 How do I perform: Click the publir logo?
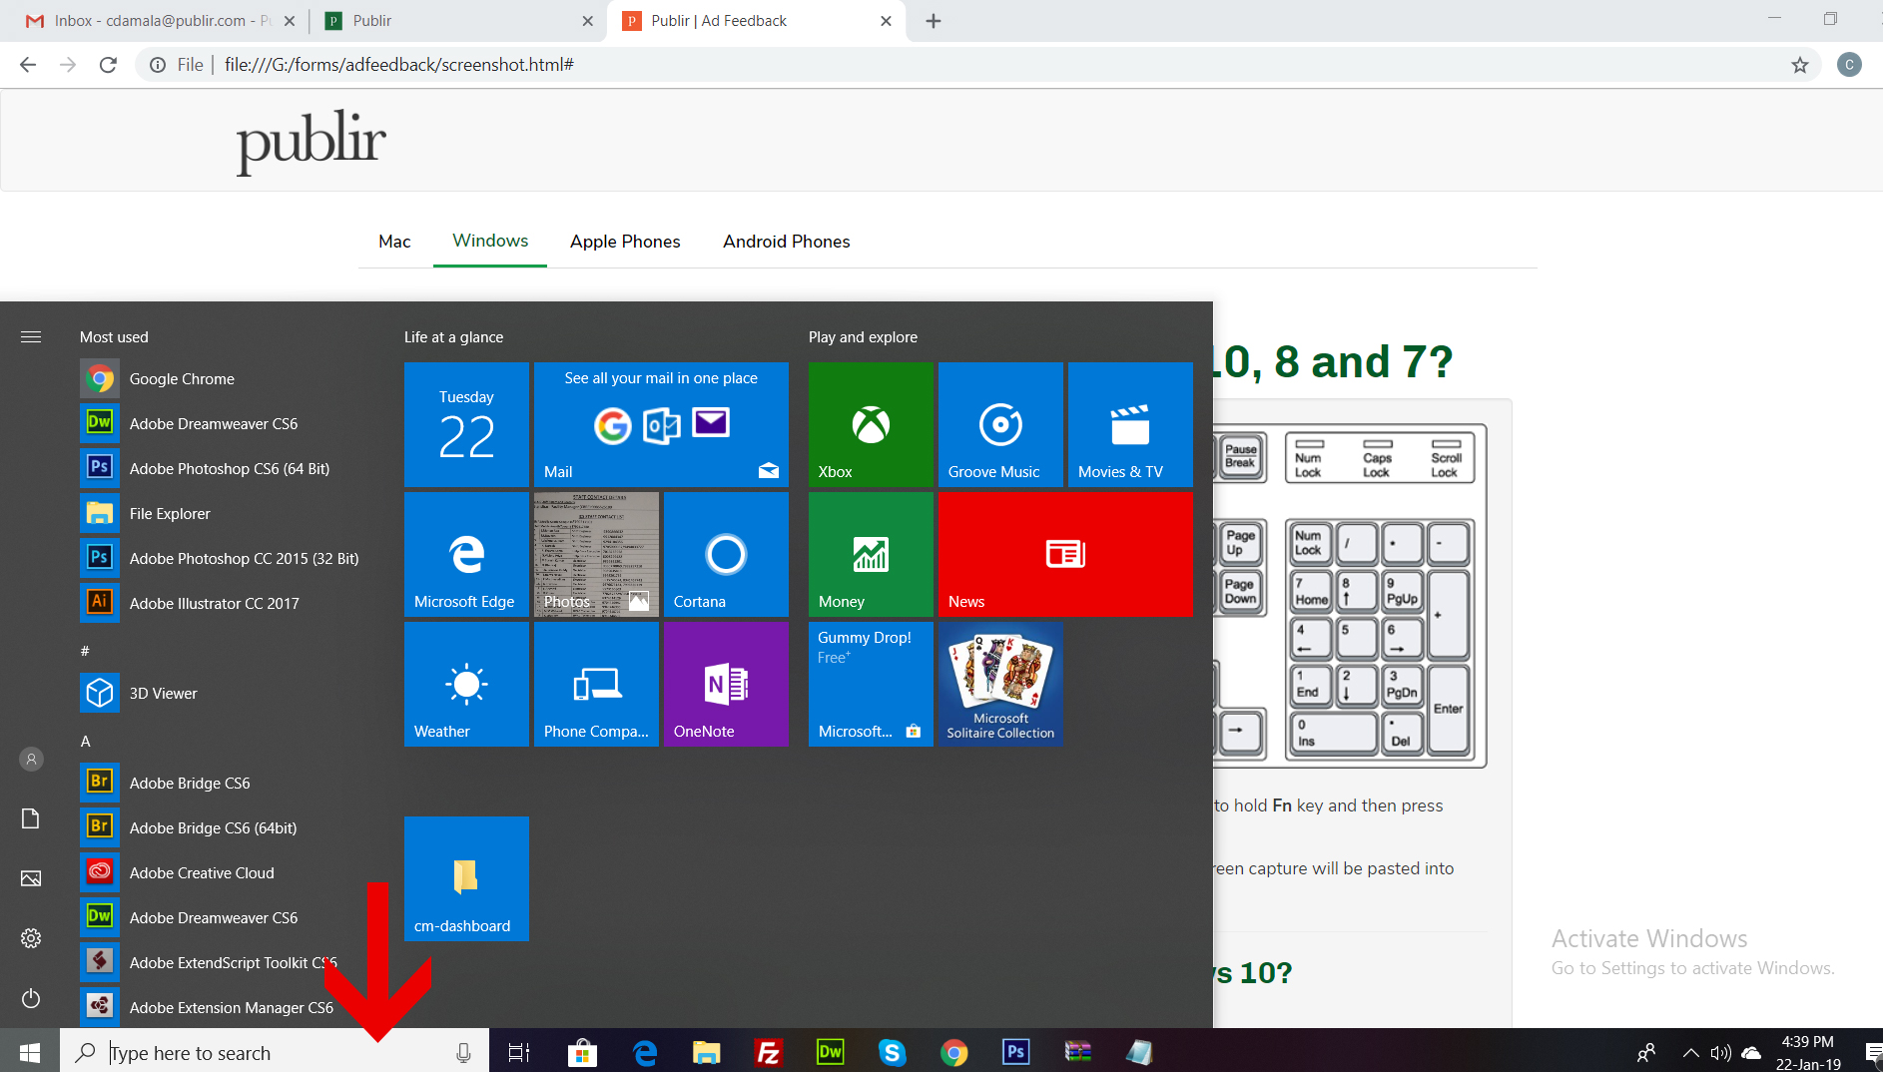pyautogui.click(x=311, y=141)
